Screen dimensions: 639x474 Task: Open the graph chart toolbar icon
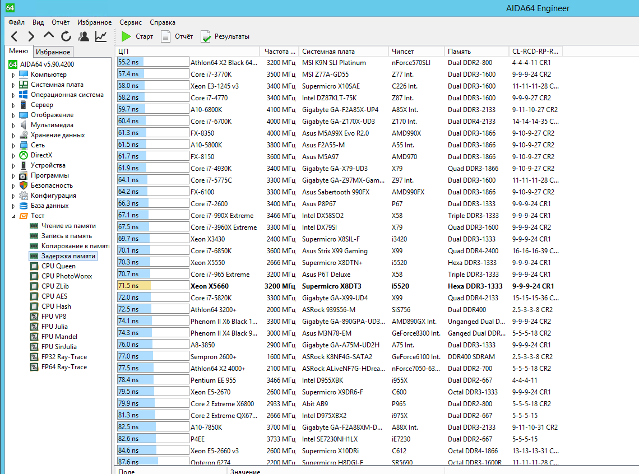[x=101, y=36]
